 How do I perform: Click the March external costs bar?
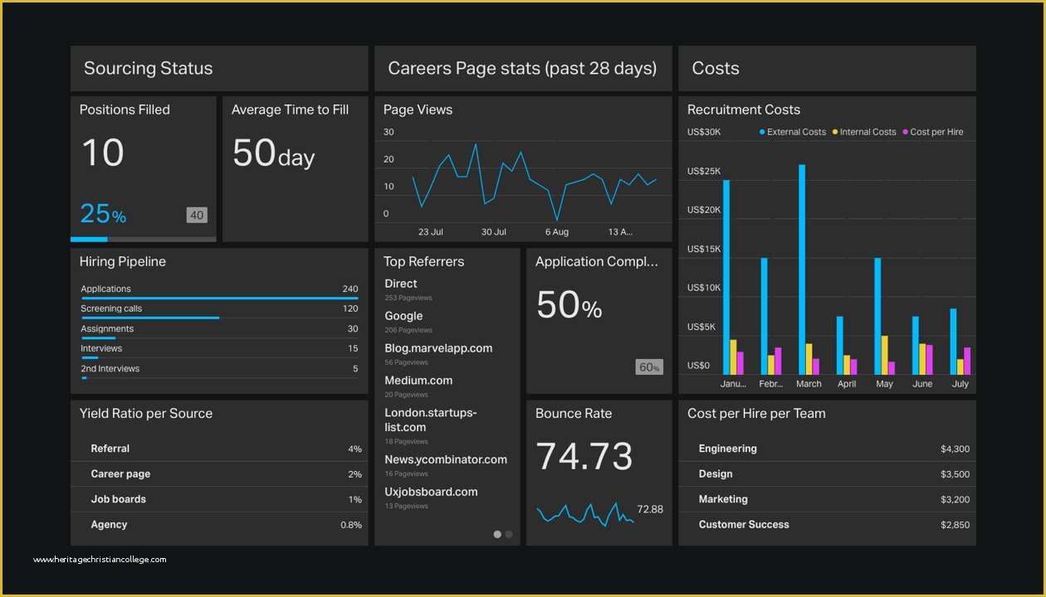(802, 269)
